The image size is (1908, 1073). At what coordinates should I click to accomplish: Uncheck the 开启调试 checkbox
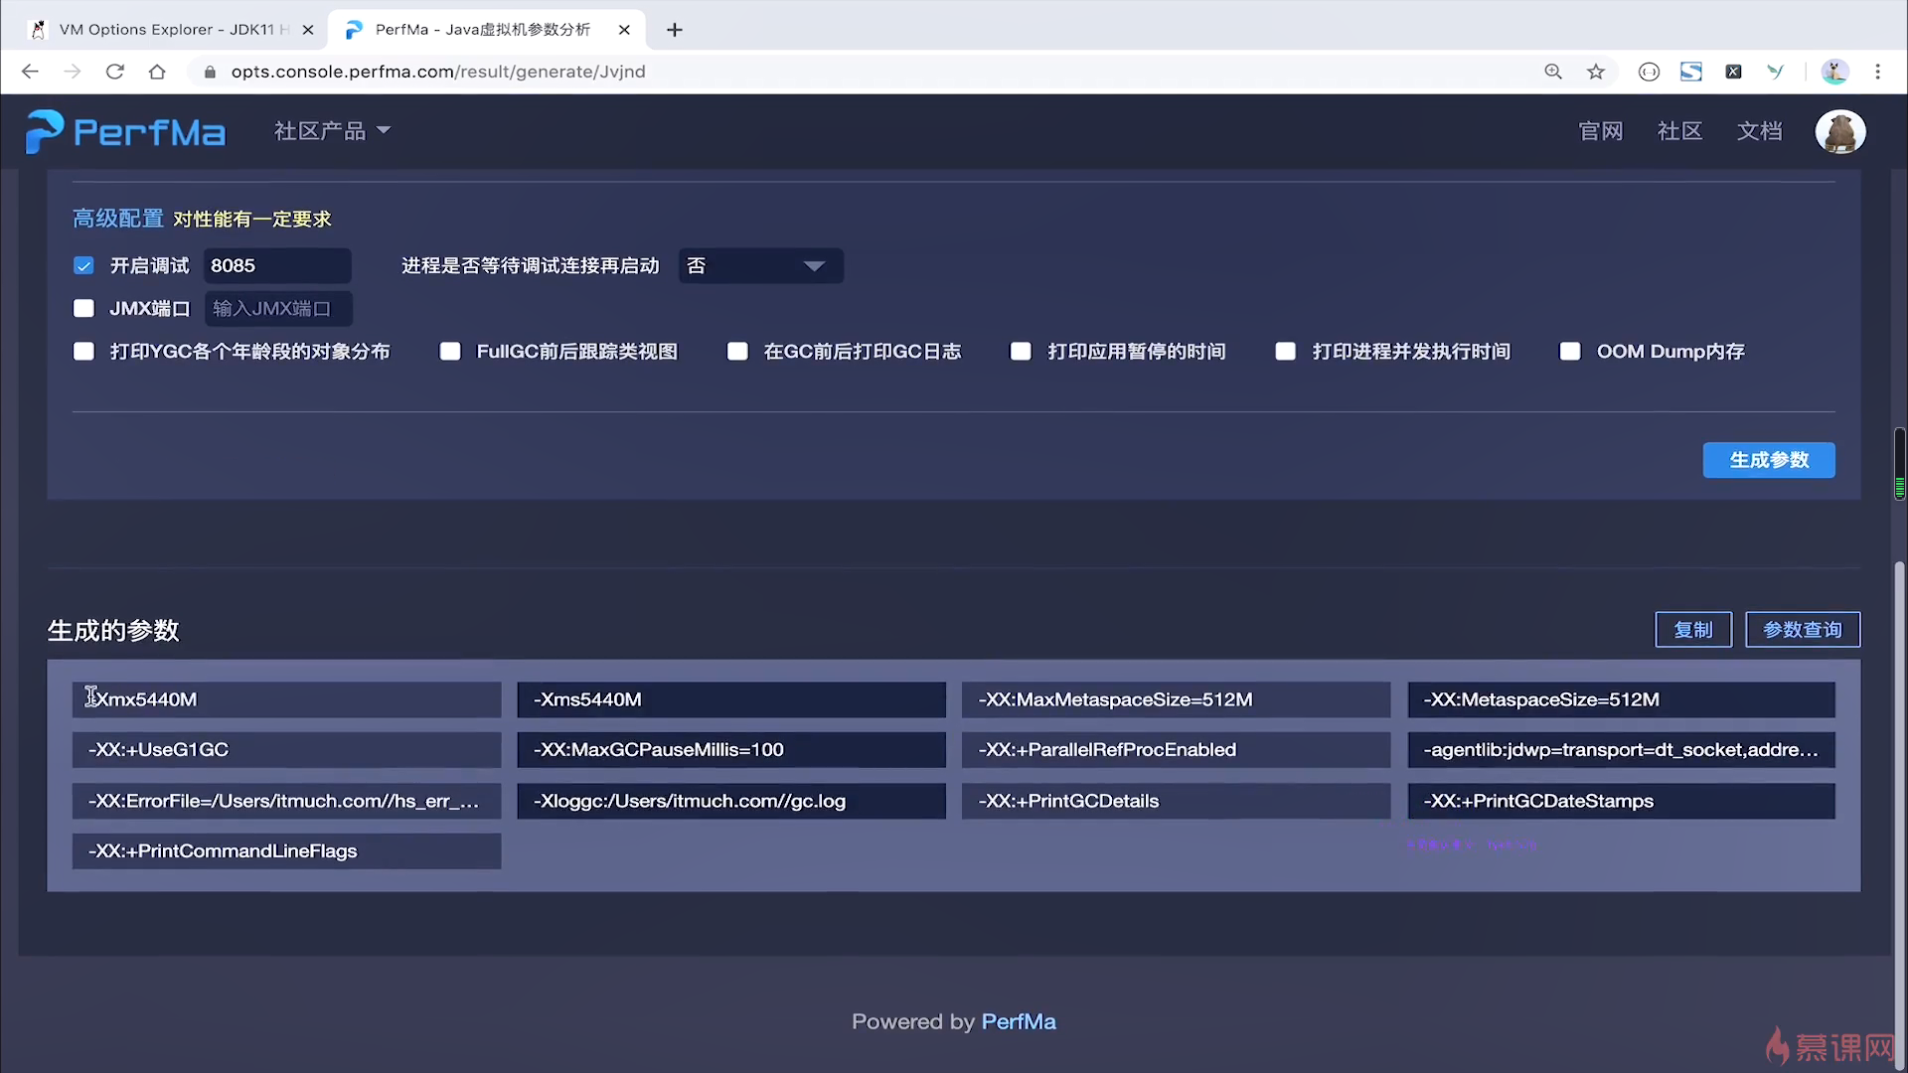[83, 265]
